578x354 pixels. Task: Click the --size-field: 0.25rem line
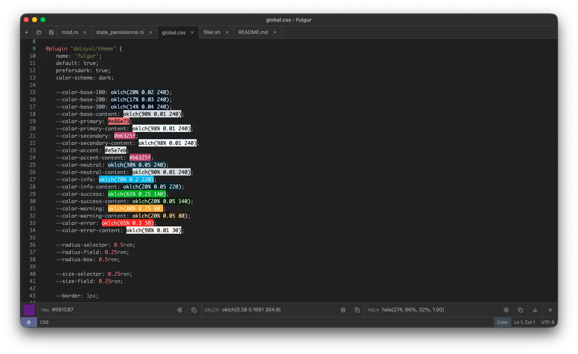[89, 281]
